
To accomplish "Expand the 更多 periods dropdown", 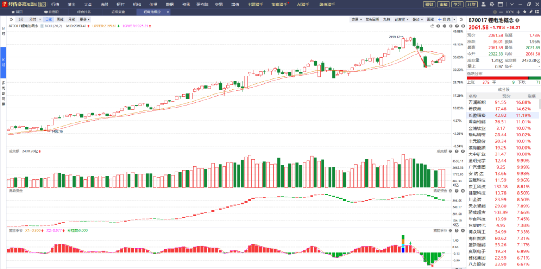I will 84,19.
